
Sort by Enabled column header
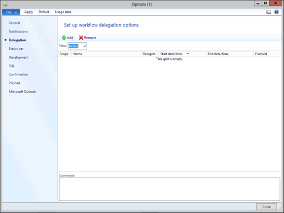coord(261,54)
